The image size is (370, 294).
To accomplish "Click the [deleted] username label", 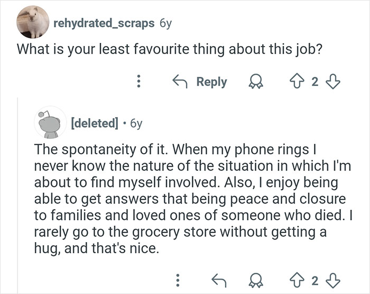I will [x=94, y=124].
